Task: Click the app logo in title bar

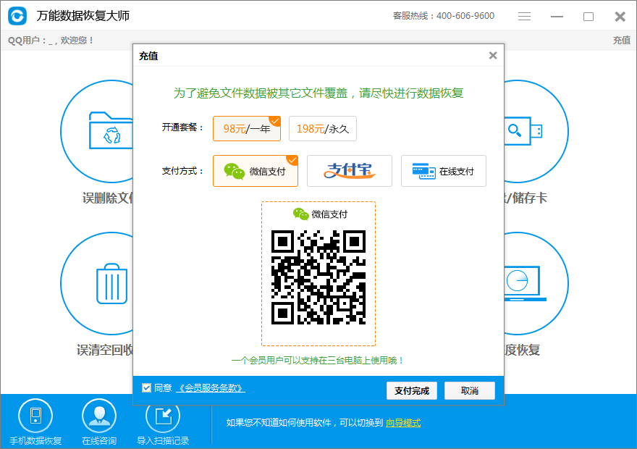Action: pos(17,16)
